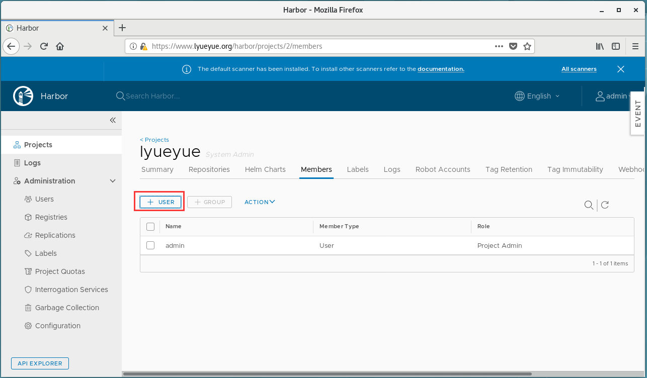Check the admin member row checkbox
This screenshot has height=378, width=647.
point(150,245)
